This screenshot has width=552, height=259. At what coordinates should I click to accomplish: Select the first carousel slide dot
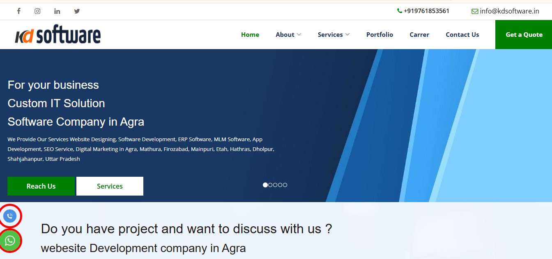pos(265,185)
